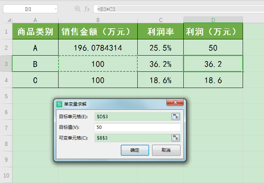Select the header cell 利润率
Viewport: 264px width, 183px height.
coord(161,31)
